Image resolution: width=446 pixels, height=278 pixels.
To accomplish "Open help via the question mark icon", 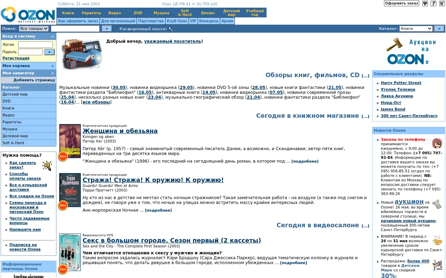I will tap(433, 3).
